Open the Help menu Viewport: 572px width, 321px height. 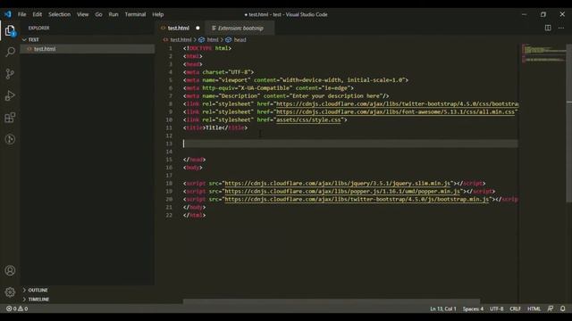[x=158, y=14]
